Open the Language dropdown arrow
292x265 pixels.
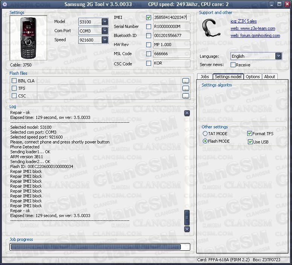click(x=278, y=56)
